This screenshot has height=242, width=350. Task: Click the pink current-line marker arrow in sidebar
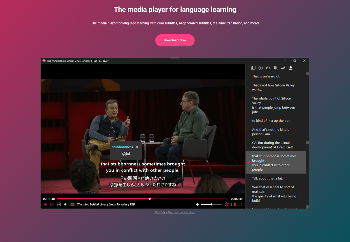[x=249, y=162]
